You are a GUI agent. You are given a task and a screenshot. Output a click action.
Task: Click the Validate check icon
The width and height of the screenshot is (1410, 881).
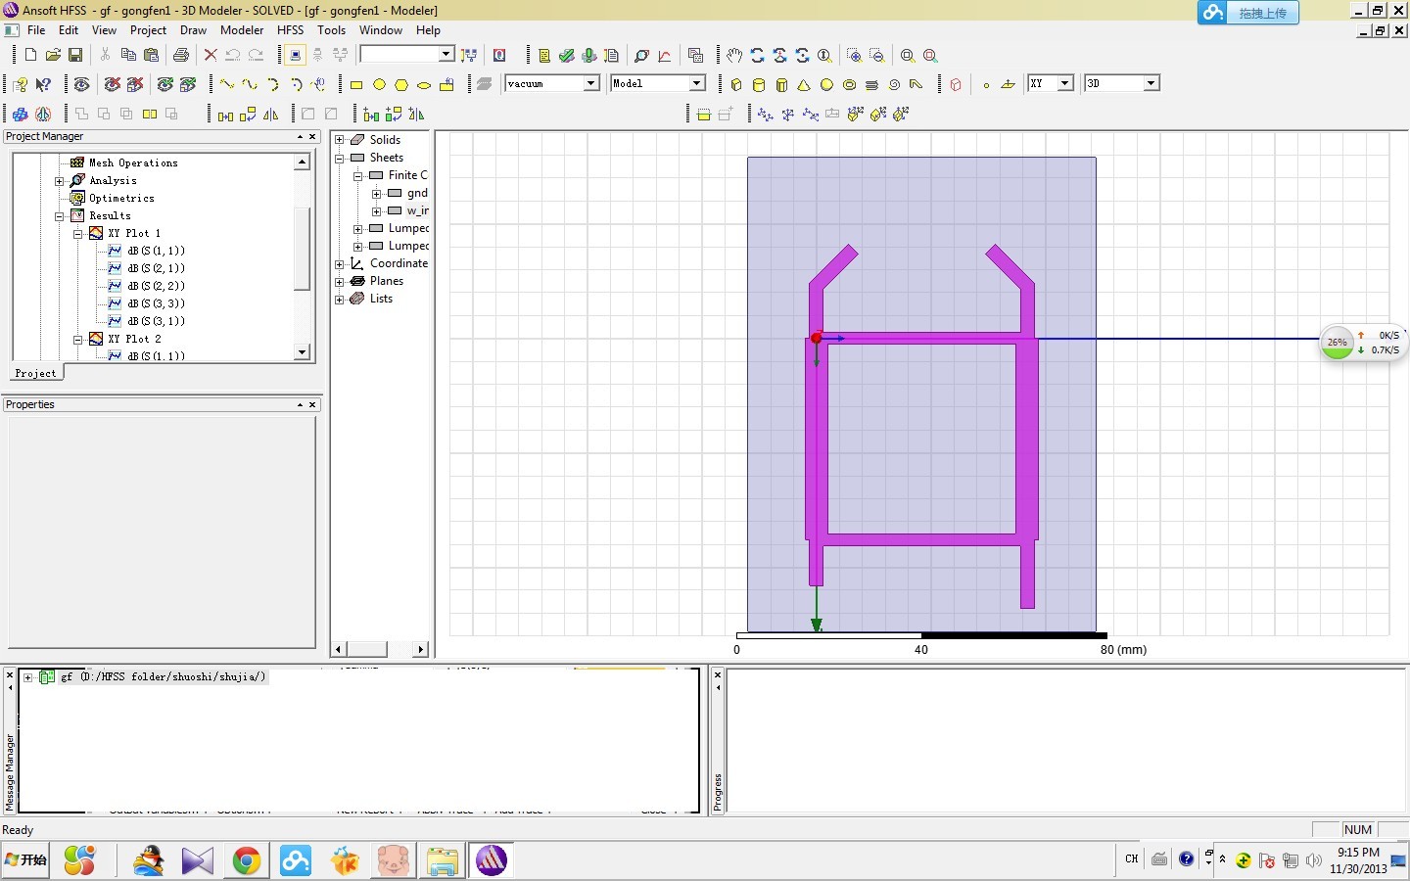coord(567,55)
